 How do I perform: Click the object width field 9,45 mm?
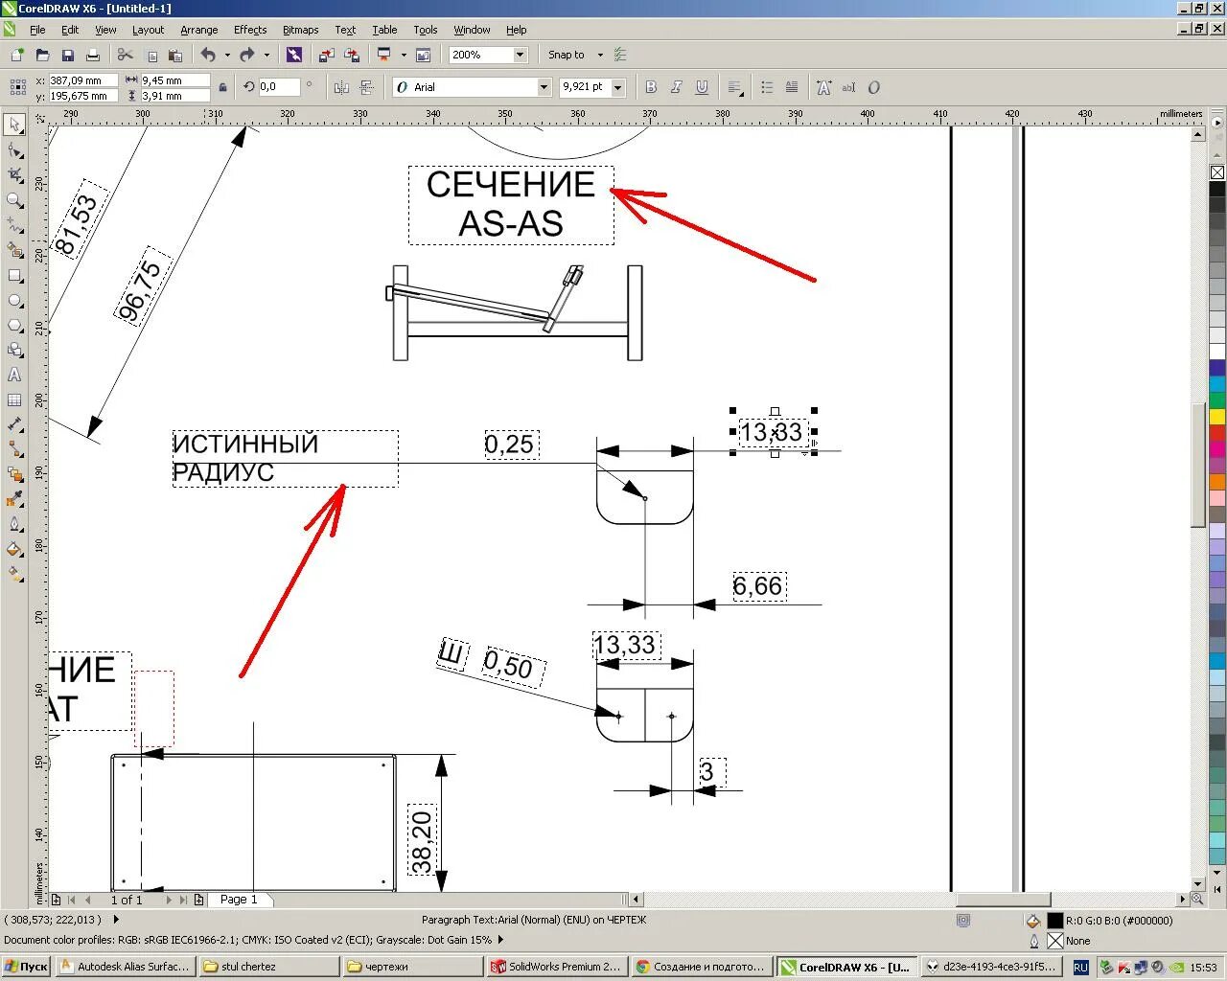[x=175, y=80]
